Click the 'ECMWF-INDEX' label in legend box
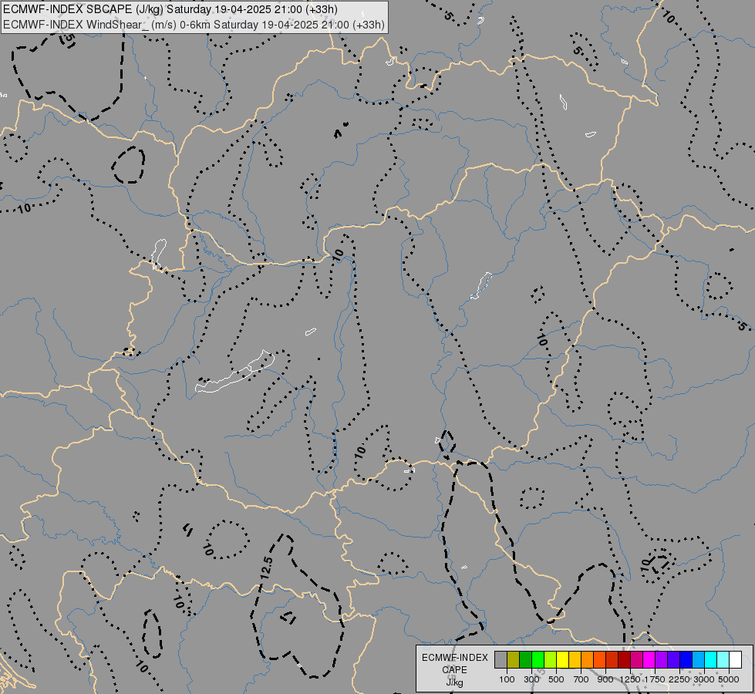The width and height of the screenshot is (755, 694). [455, 658]
